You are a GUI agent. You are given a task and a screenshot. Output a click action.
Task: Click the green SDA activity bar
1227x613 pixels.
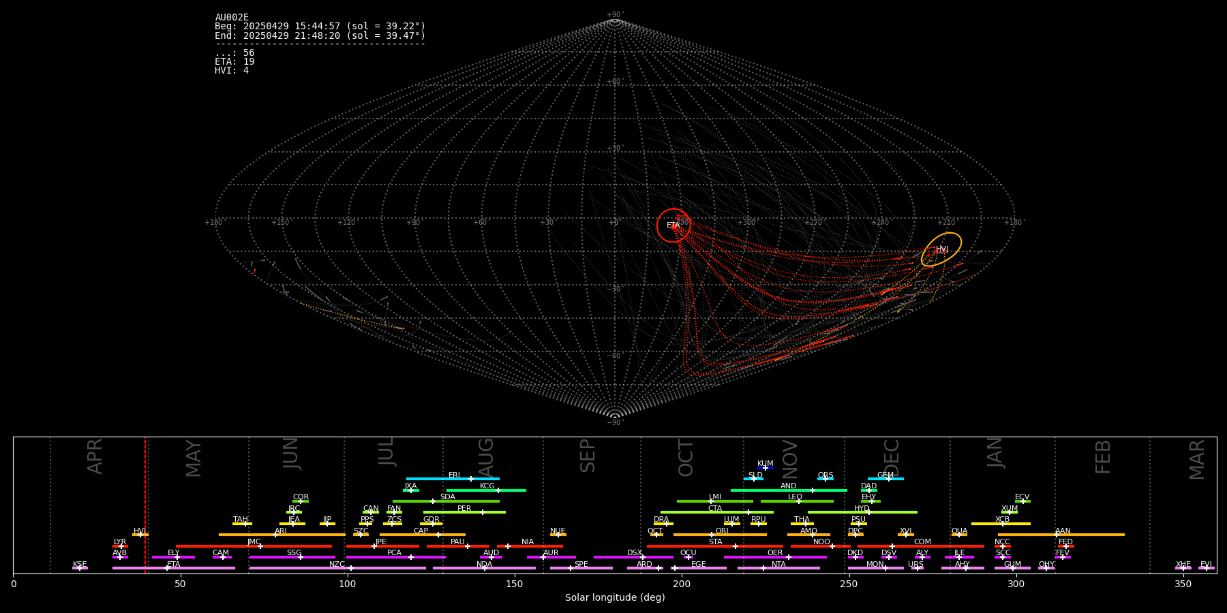click(x=446, y=501)
